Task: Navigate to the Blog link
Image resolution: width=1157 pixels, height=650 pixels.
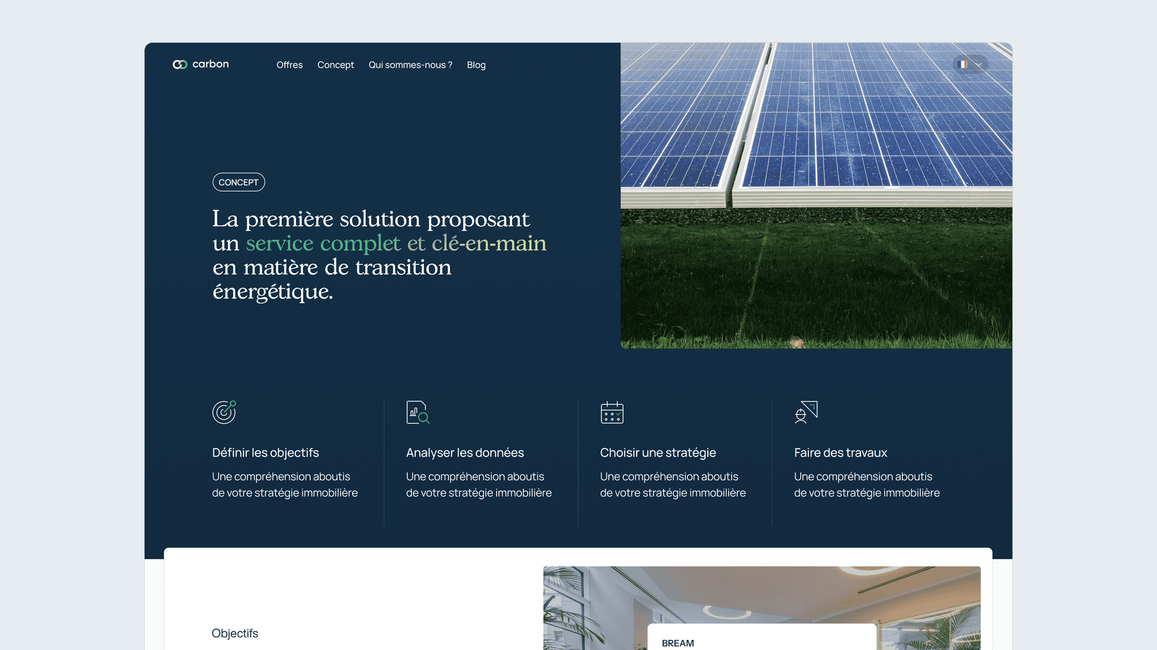Action: [476, 65]
